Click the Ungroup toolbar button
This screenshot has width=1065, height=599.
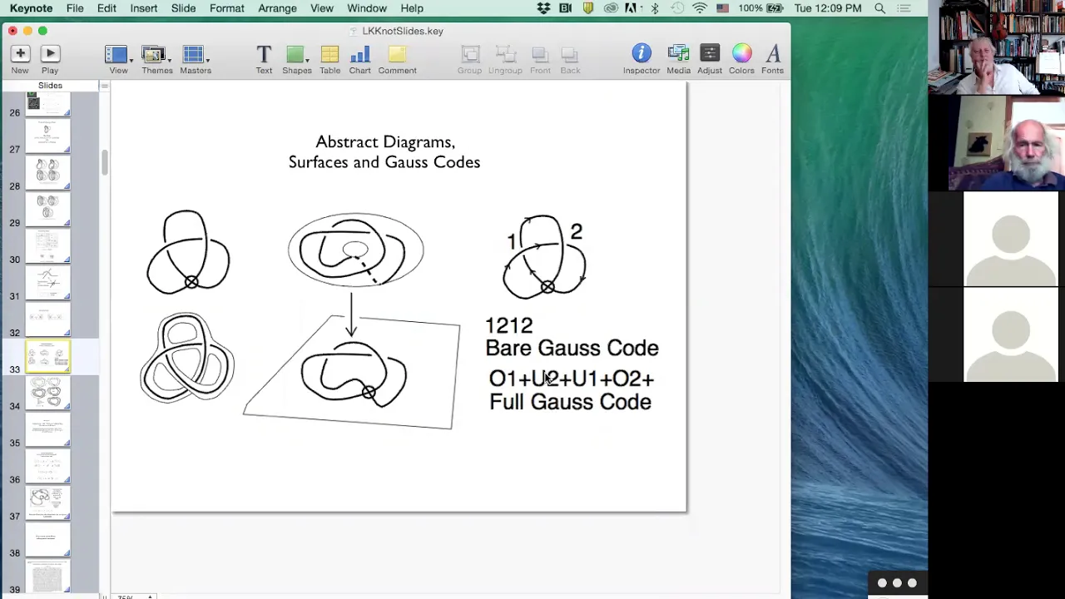coord(505,59)
